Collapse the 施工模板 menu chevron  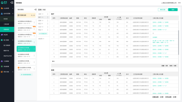(x=13, y=40)
